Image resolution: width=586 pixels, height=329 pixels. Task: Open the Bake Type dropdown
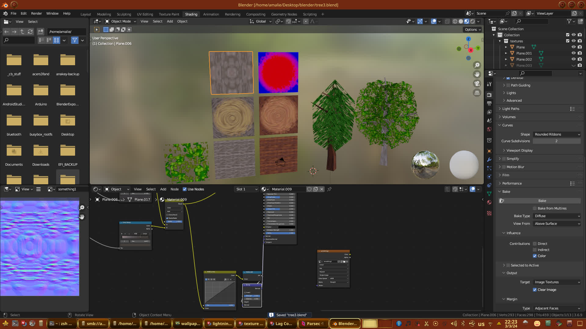[557, 216]
